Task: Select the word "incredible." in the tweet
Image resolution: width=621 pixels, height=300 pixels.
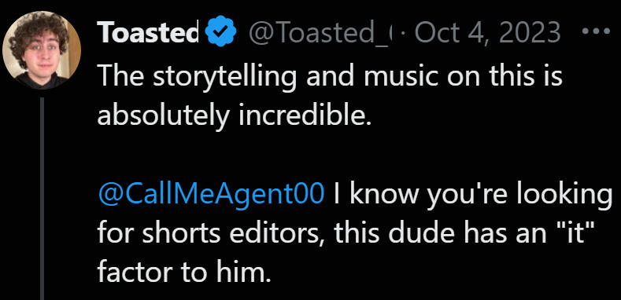Action: (x=305, y=115)
